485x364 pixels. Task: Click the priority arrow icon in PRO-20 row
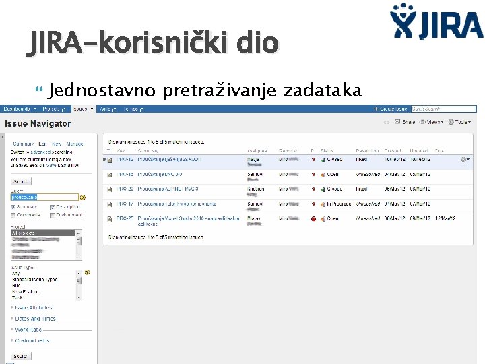tap(313, 189)
